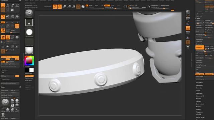
Task: Toggle the orange DynaMesh button
Action: pos(200,47)
